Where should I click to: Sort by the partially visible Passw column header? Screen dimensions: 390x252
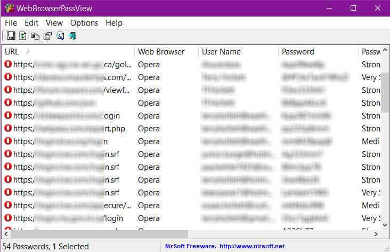370,52
